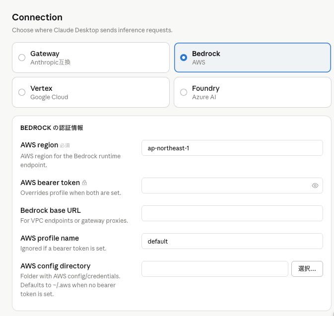Click the "BEDROCK の認証情報" section header
The height and width of the screenshot is (316, 334).
(x=52, y=127)
